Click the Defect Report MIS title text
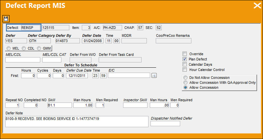 click(x=35, y=6)
